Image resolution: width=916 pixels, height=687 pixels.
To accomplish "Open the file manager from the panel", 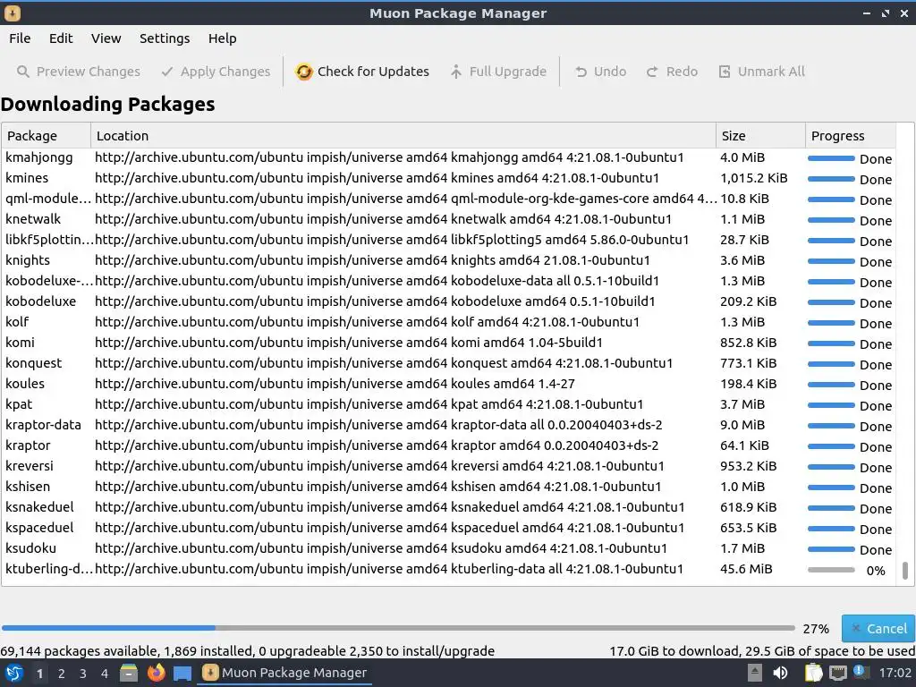I will point(129,674).
